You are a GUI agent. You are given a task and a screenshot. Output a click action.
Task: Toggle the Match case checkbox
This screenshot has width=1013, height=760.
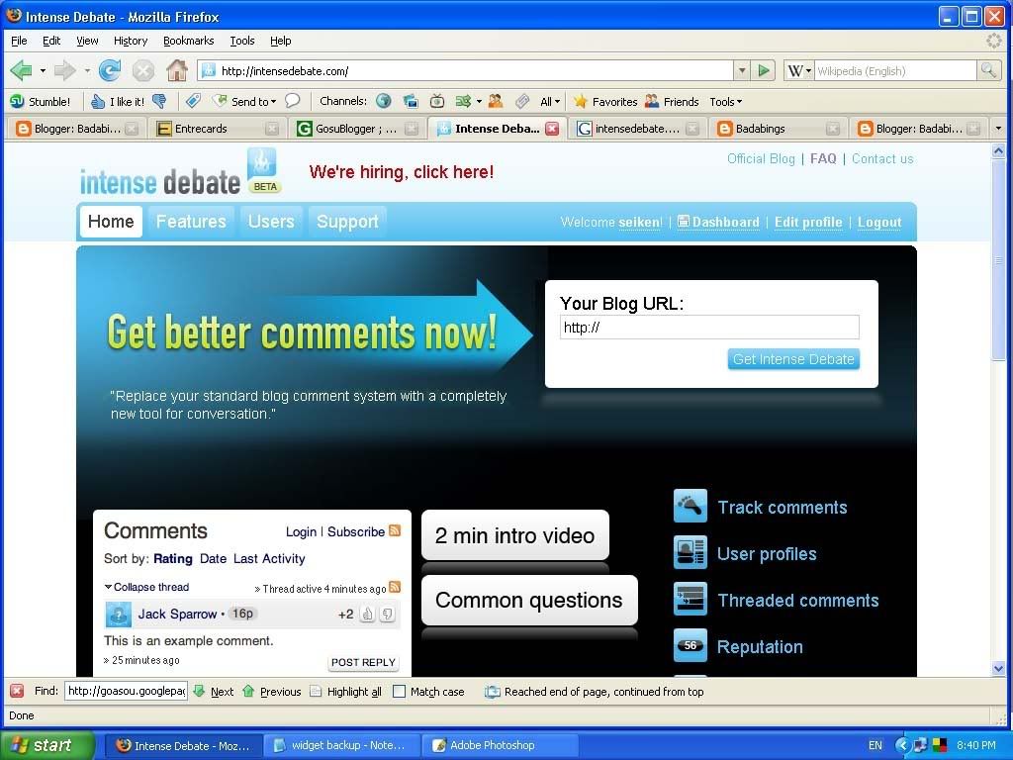[400, 692]
